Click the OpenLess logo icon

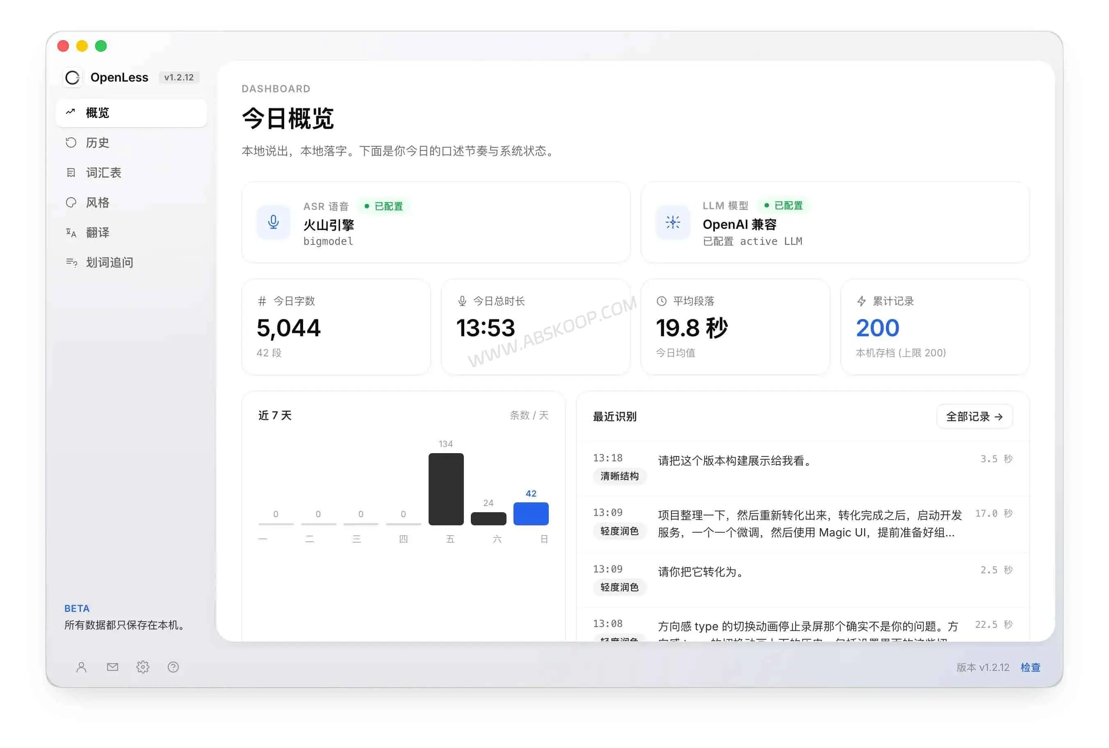tap(73, 77)
